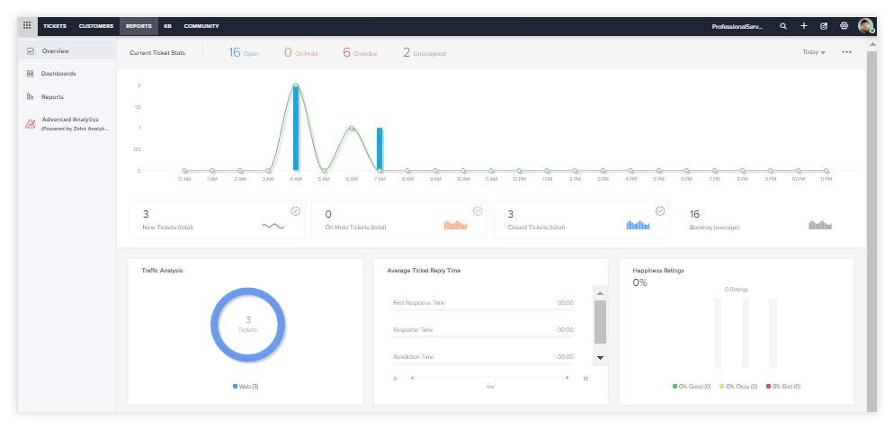Image resolution: width=894 pixels, height=429 pixels.
Task: Click the Response Time row
Action: point(483,332)
